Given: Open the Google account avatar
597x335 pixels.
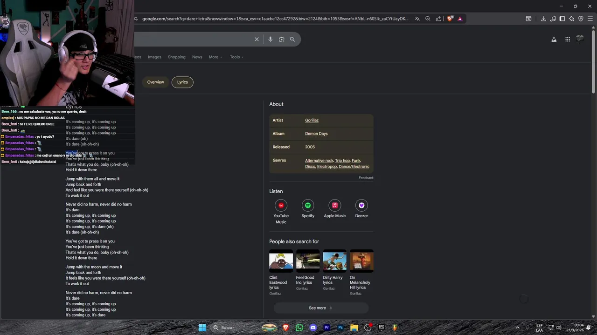Looking at the screenshot, I should 580,39.
